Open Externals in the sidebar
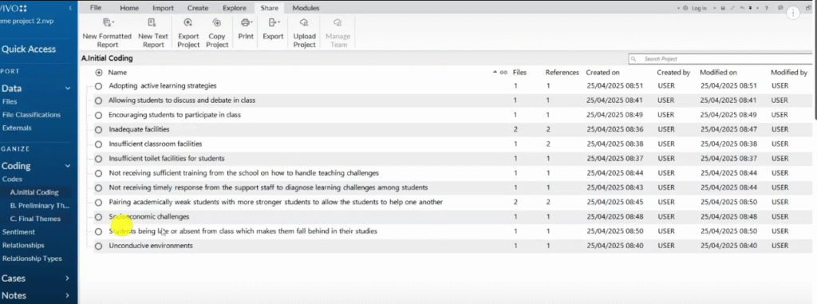Viewport: 817px width, 304px height. click(x=17, y=128)
